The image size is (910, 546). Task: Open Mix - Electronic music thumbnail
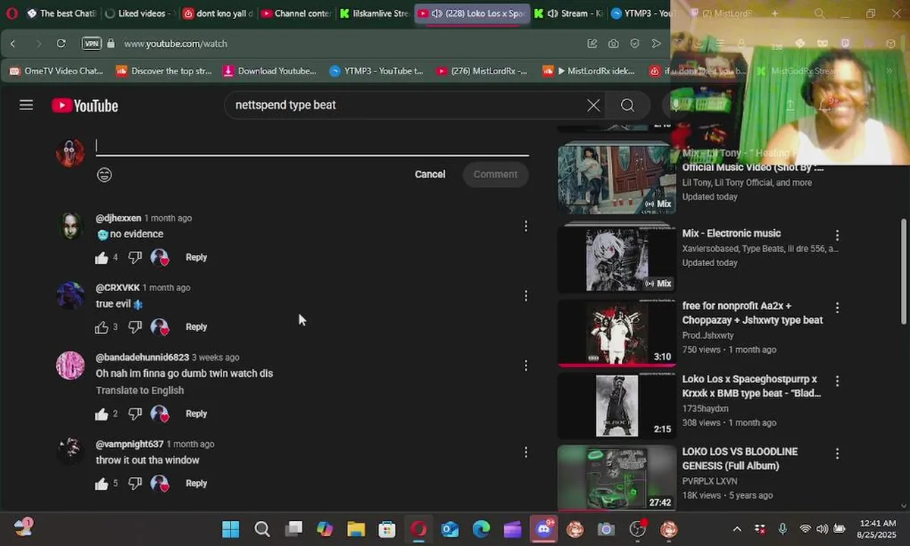coord(617,258)
